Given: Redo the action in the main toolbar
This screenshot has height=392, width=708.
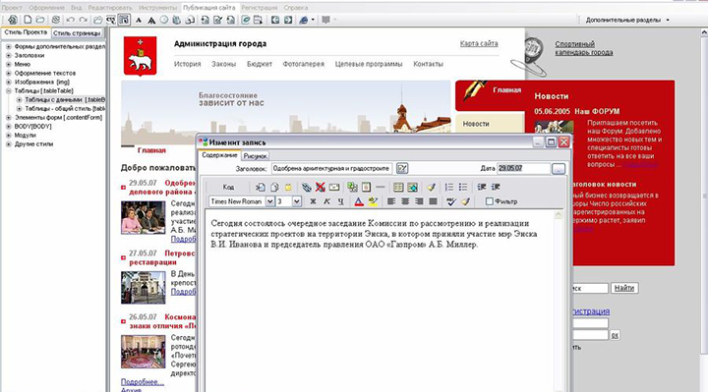Looking at the screenshot, I should point(83,20).
